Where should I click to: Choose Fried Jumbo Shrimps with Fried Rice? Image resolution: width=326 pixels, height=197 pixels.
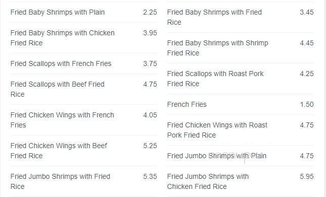tap(60, 181)
